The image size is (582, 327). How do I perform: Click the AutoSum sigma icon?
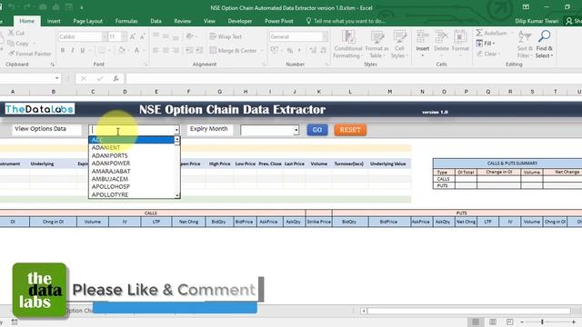(479, 33)
